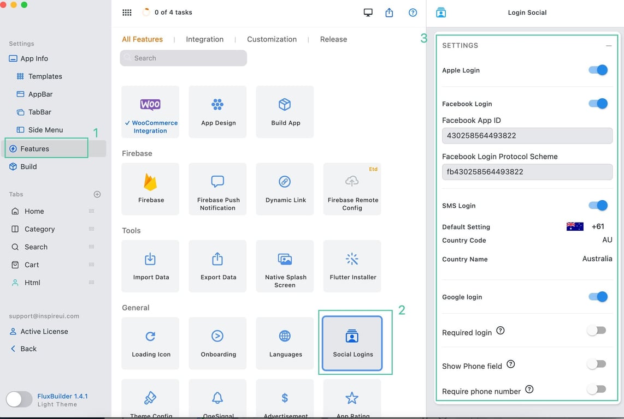Open the Languages feature card
Viewport: 624px width, 419px height.
pos(285,343)
